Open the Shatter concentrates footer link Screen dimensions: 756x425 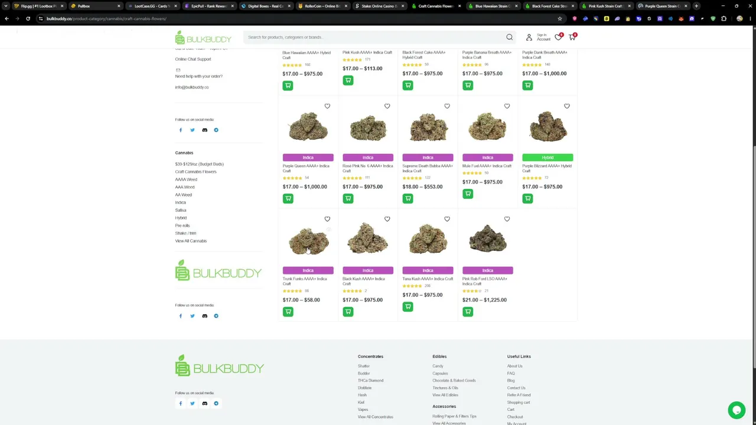point(364,366)
